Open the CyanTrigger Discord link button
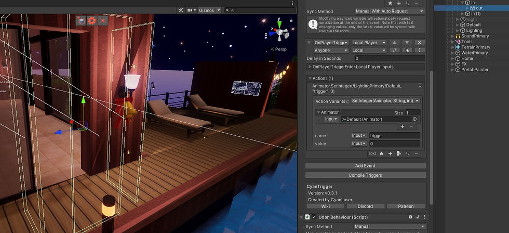Screen dimensions: 509x233 click(x=366, y=206)
